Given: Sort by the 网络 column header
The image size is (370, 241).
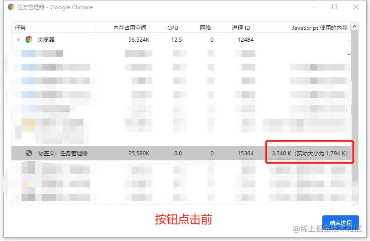Looking at the screenshot, I should (x=198, y=27).
